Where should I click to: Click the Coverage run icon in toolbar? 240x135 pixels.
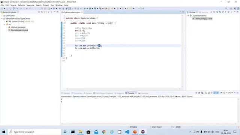95,9
